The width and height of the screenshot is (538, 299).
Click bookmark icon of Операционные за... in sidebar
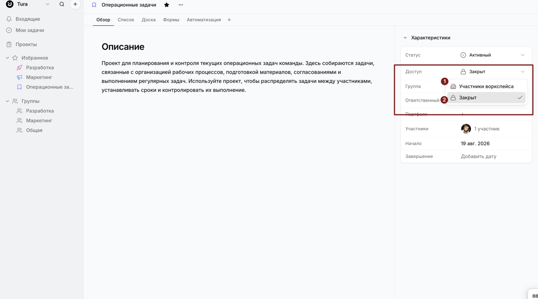[20, 87]
